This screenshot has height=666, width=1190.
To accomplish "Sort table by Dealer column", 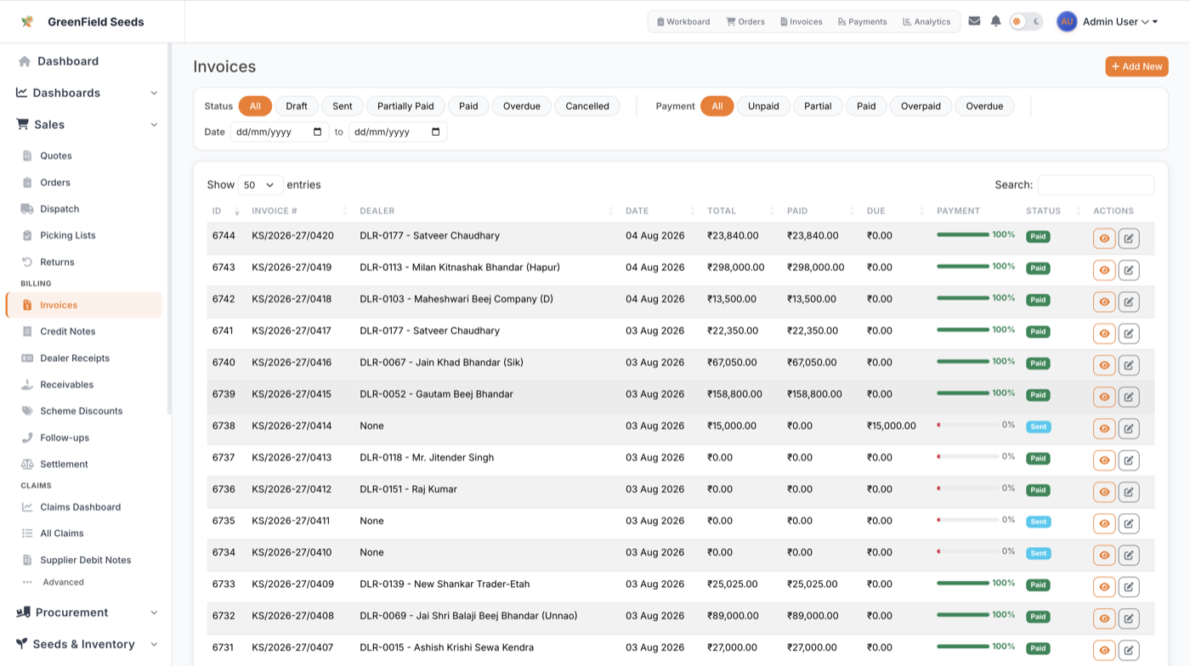I will [x=485, y=211].
